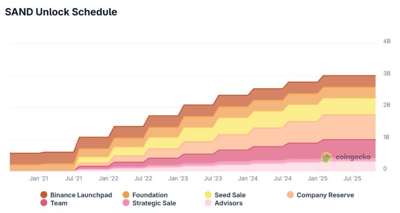The image size is (400, 213).
Task: Hide the Team series label
Action: (59, 203)
